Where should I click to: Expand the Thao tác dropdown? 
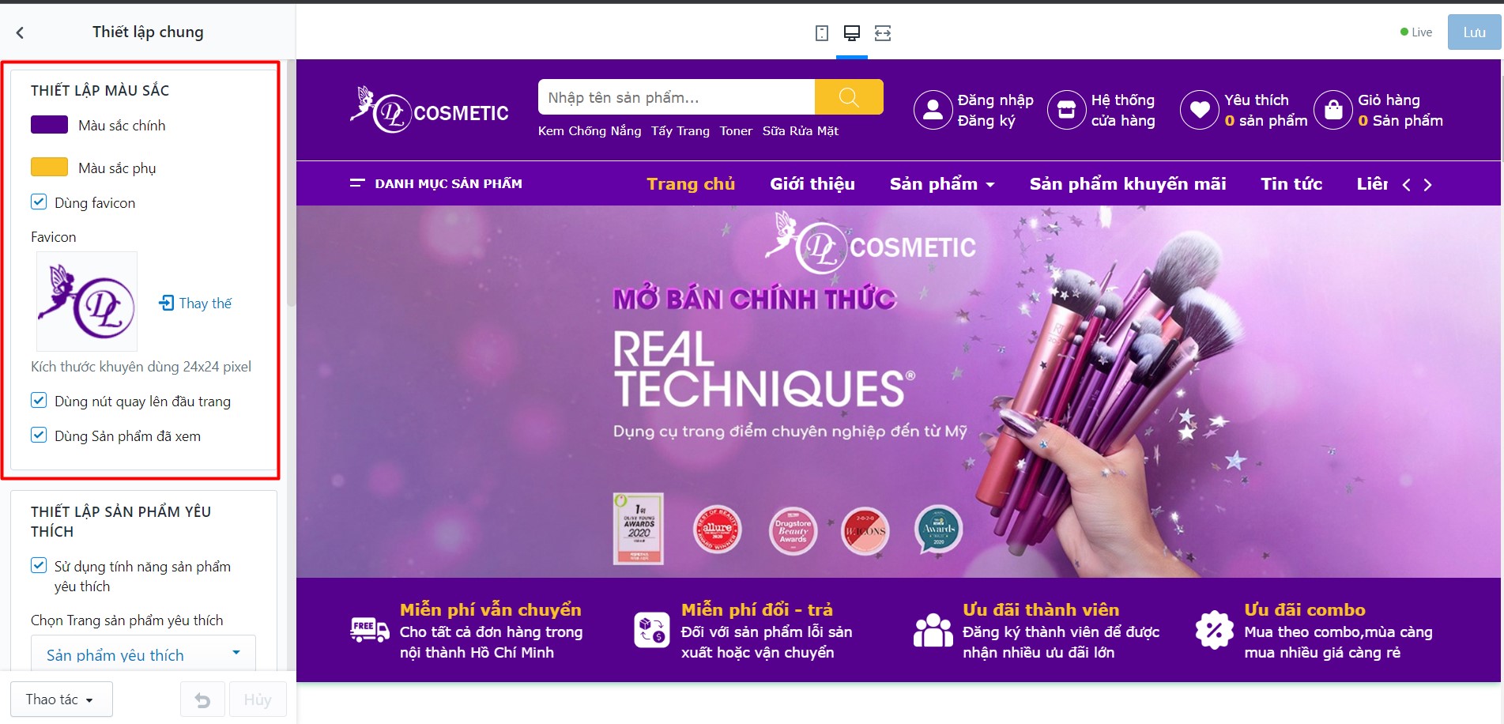(62, 699)
